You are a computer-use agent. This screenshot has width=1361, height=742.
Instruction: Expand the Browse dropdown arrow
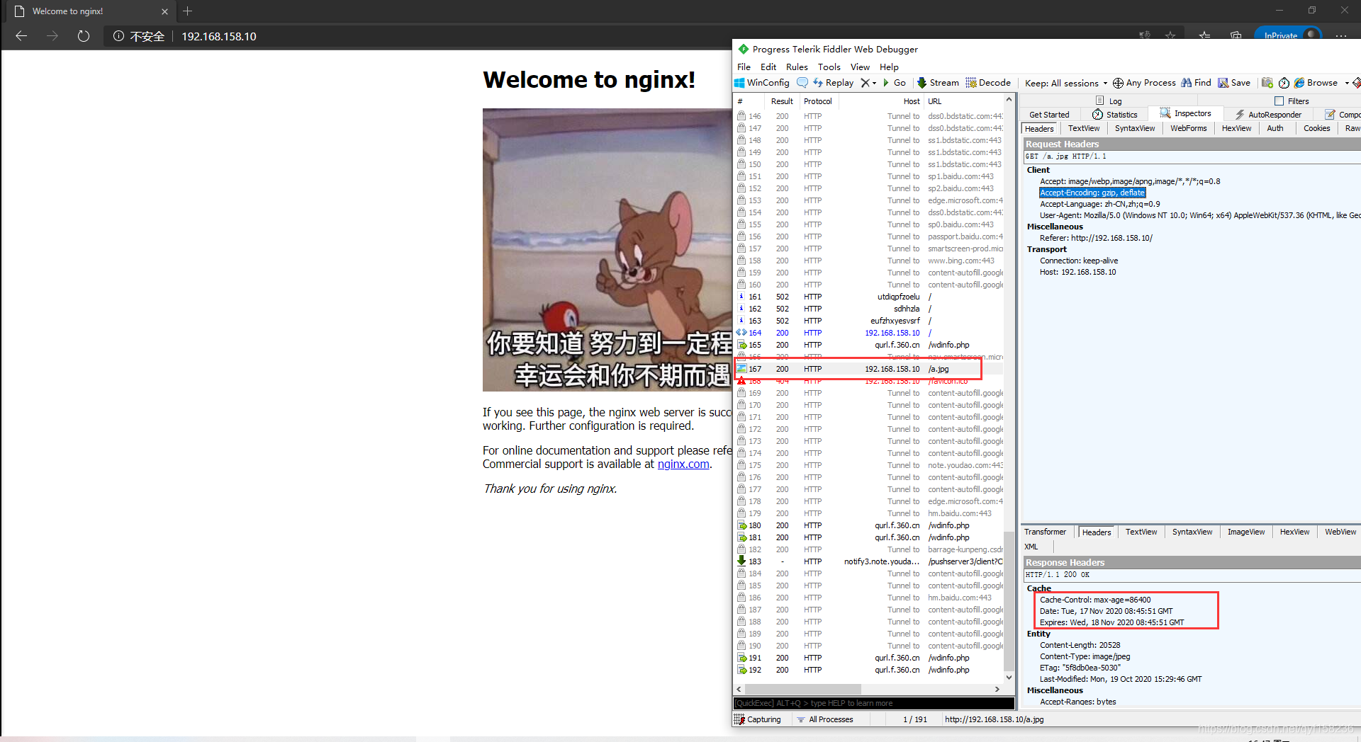[x=1347, y=83]
